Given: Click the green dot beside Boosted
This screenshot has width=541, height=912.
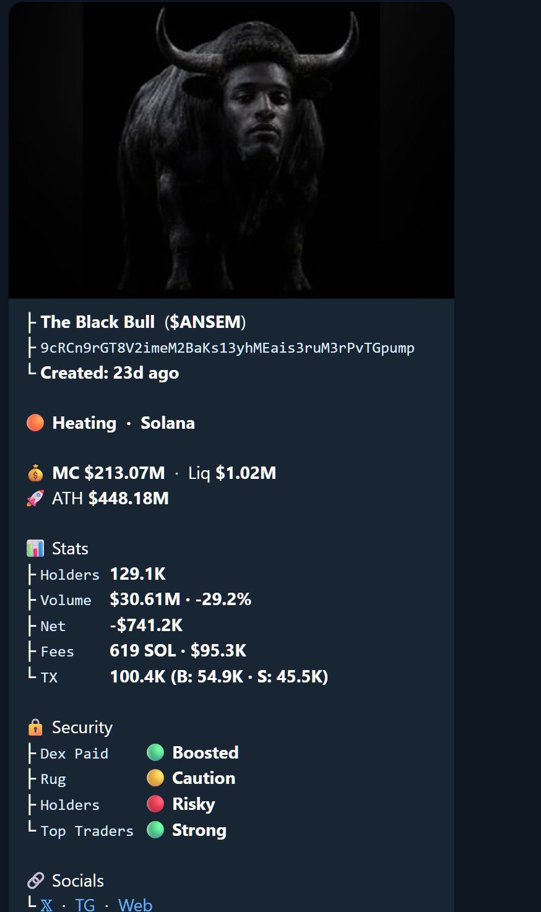Looking at the screenshot, I should click(155, 753).
